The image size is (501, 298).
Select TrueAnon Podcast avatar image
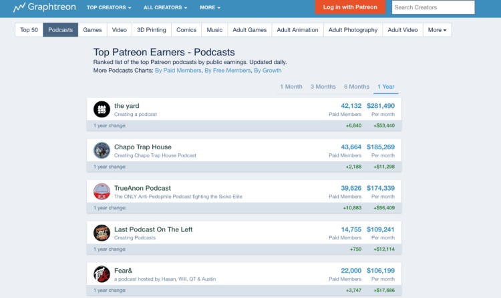coord(102,191)
